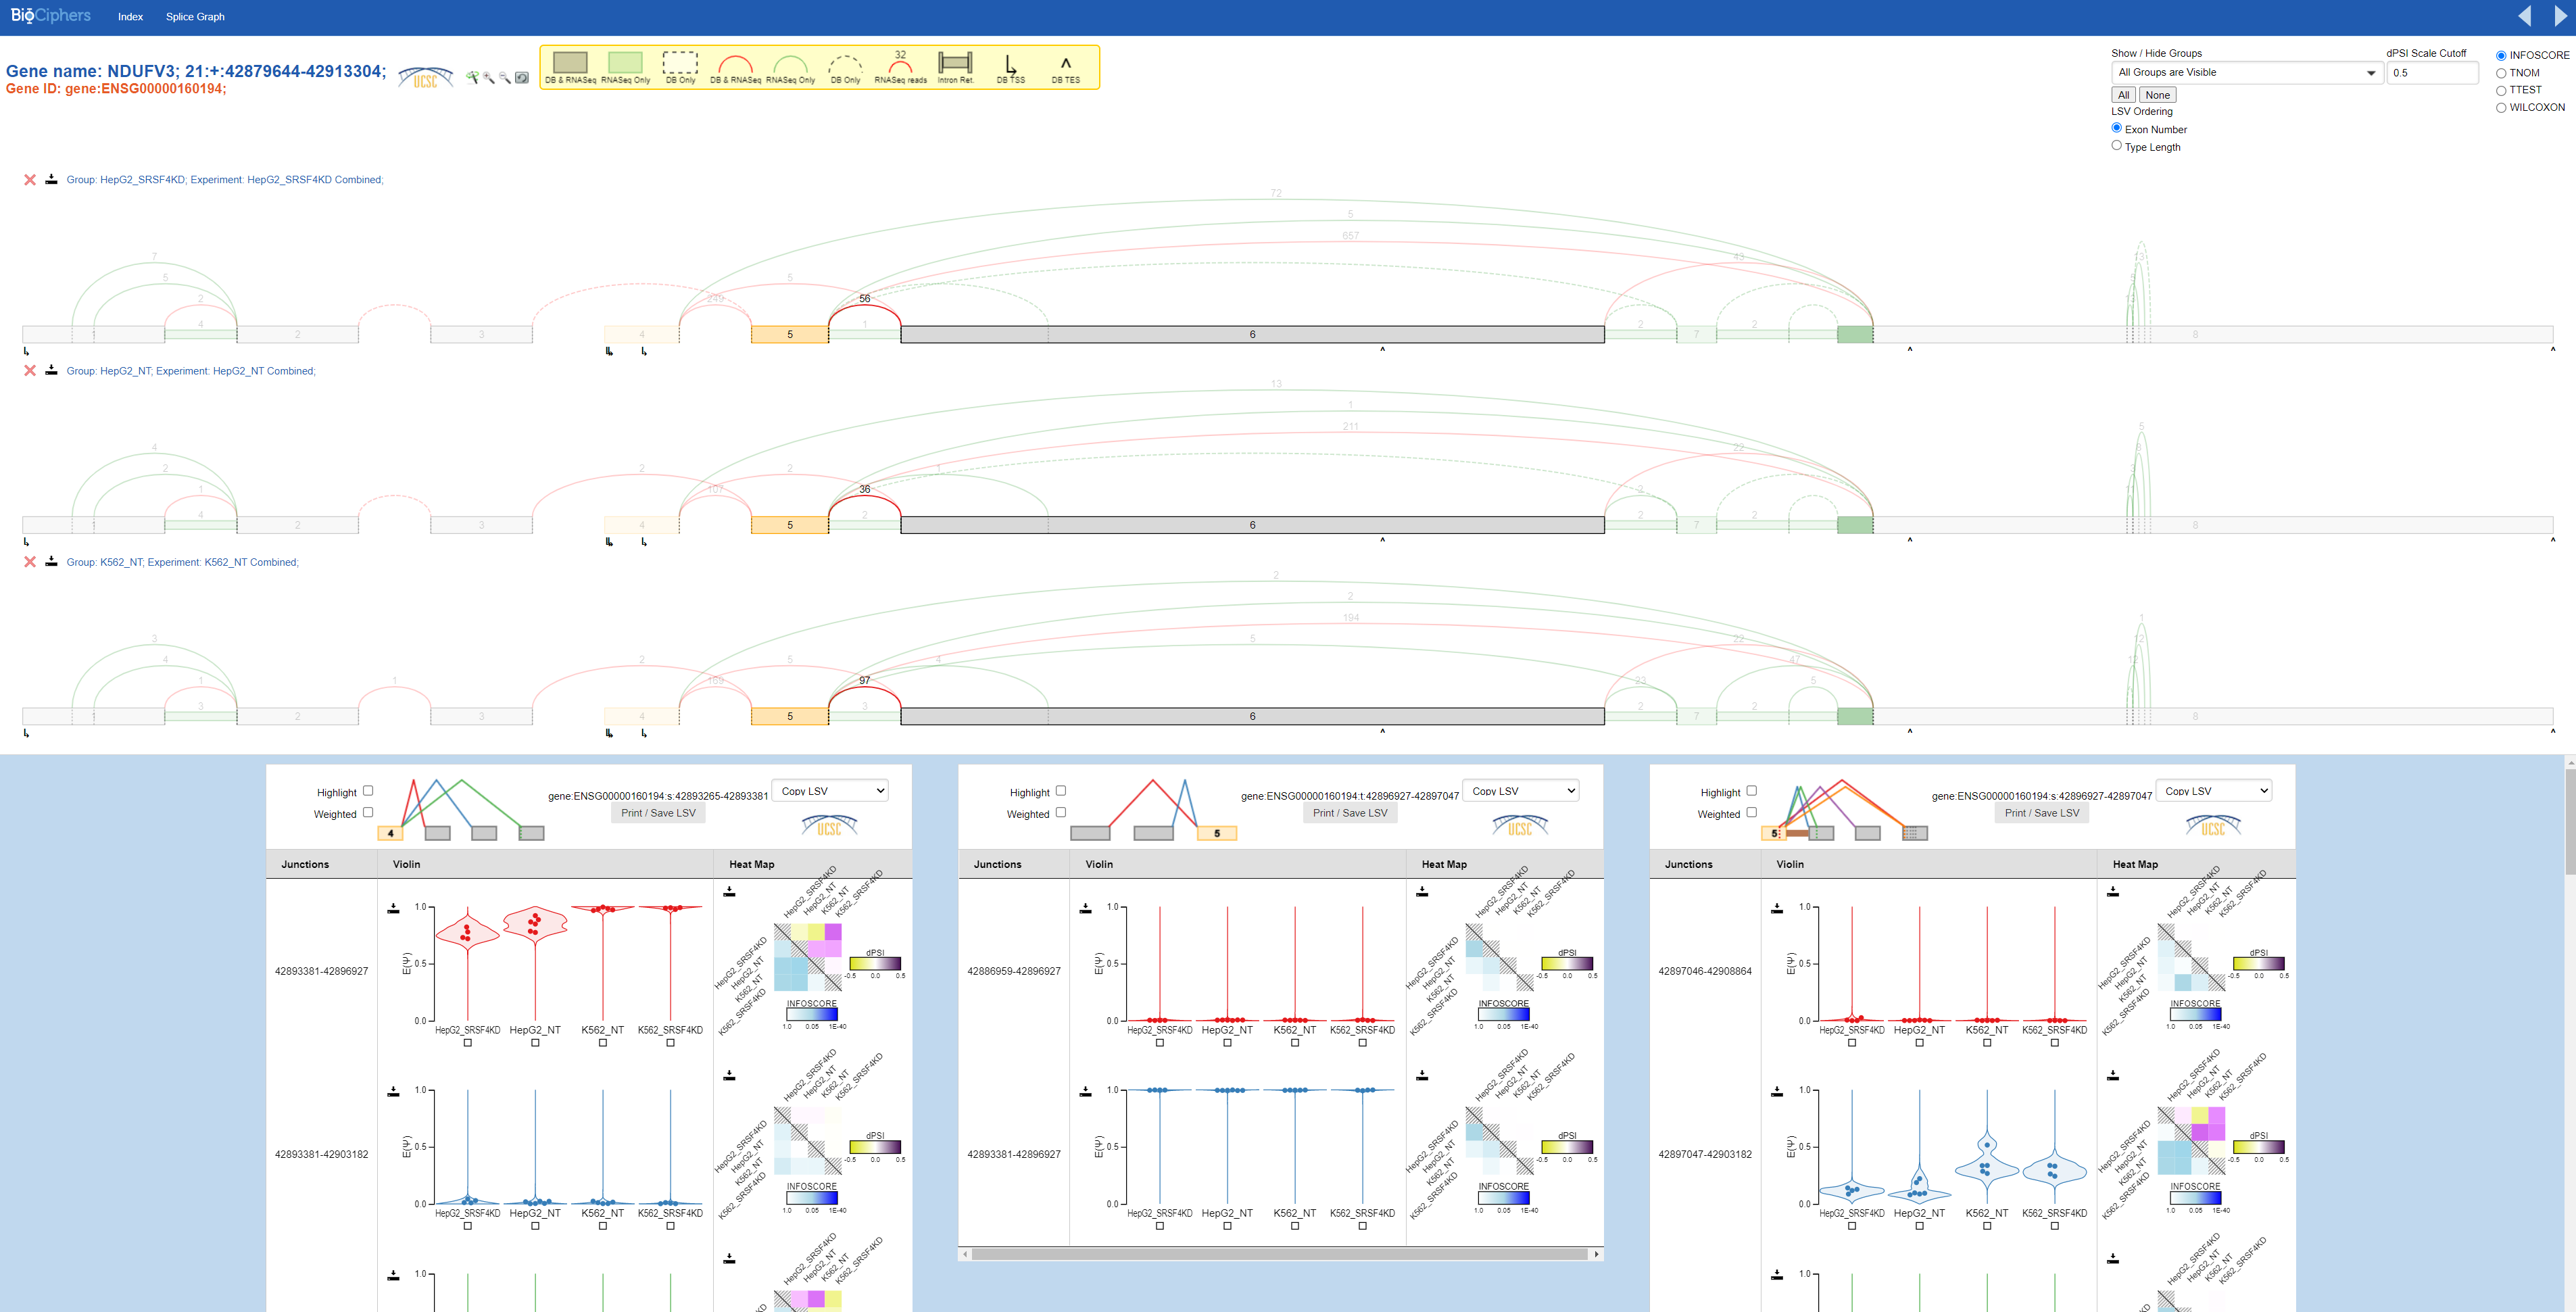Download heat map for junction 42886959-42896927
2576x1312 pixels.
(1421, 891)
